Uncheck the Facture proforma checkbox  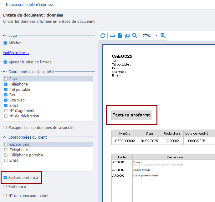pyautogui.click(x=5, y=178)
